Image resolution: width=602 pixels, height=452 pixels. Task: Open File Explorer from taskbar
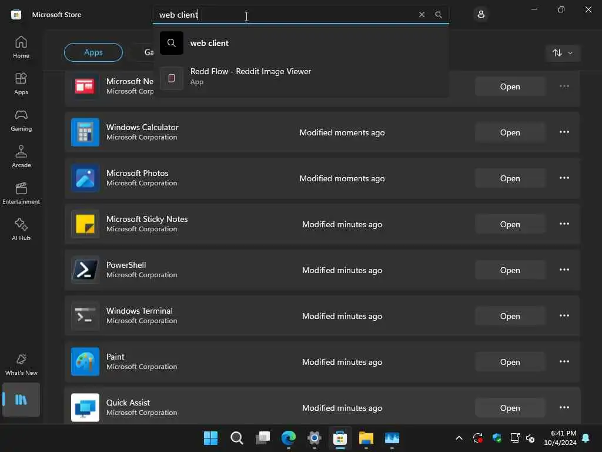point(366,438)
